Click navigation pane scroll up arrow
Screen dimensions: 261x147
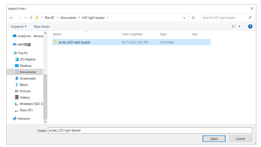pyautogui.click(x=45, y=33)
